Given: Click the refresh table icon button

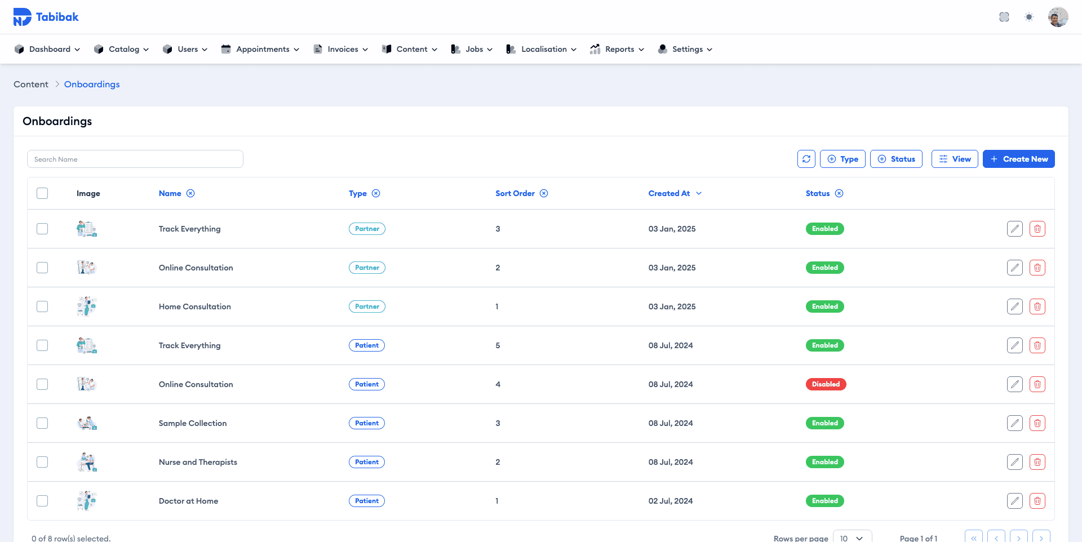Looking at the screenshot, I should (x=806, y=159).
